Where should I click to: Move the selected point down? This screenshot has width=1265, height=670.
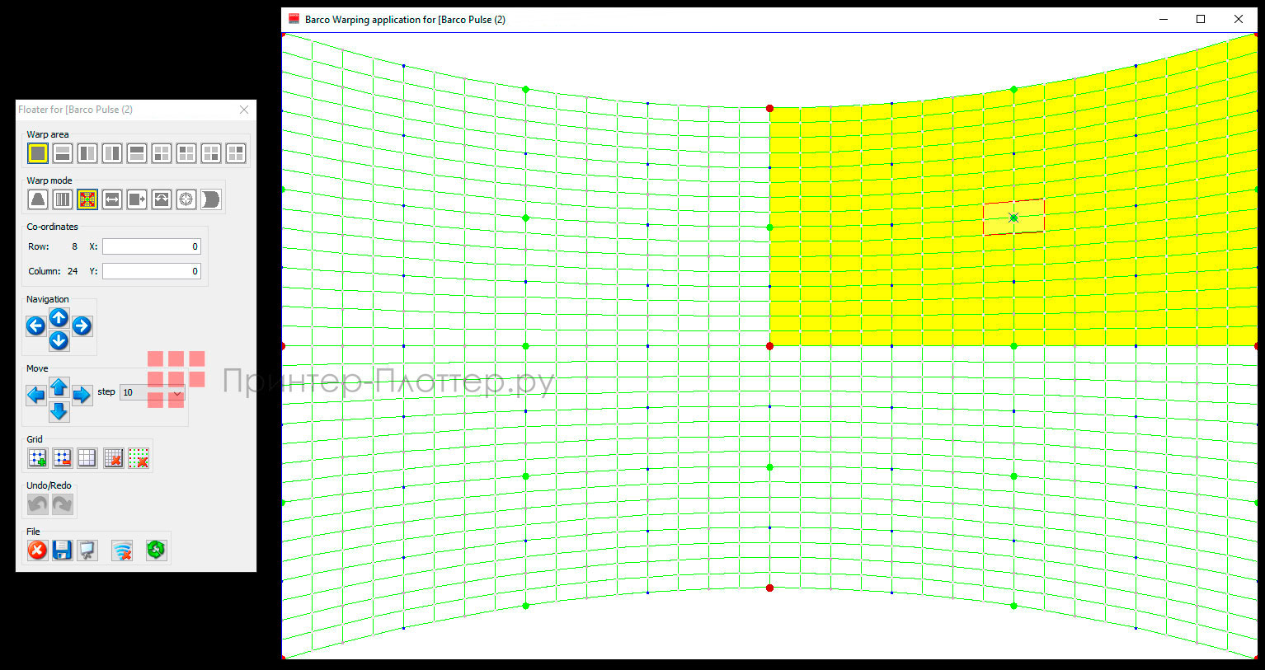pos(59,411)
